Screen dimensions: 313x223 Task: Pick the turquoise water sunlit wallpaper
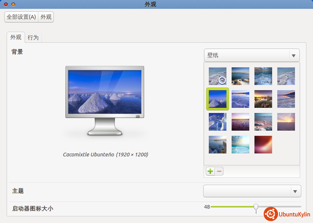240,145
